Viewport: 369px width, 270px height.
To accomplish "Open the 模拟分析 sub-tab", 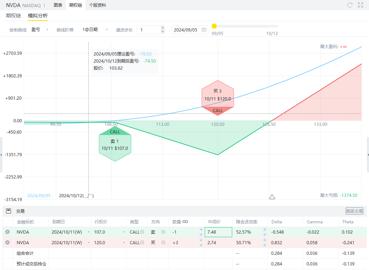I will (38, 16).
